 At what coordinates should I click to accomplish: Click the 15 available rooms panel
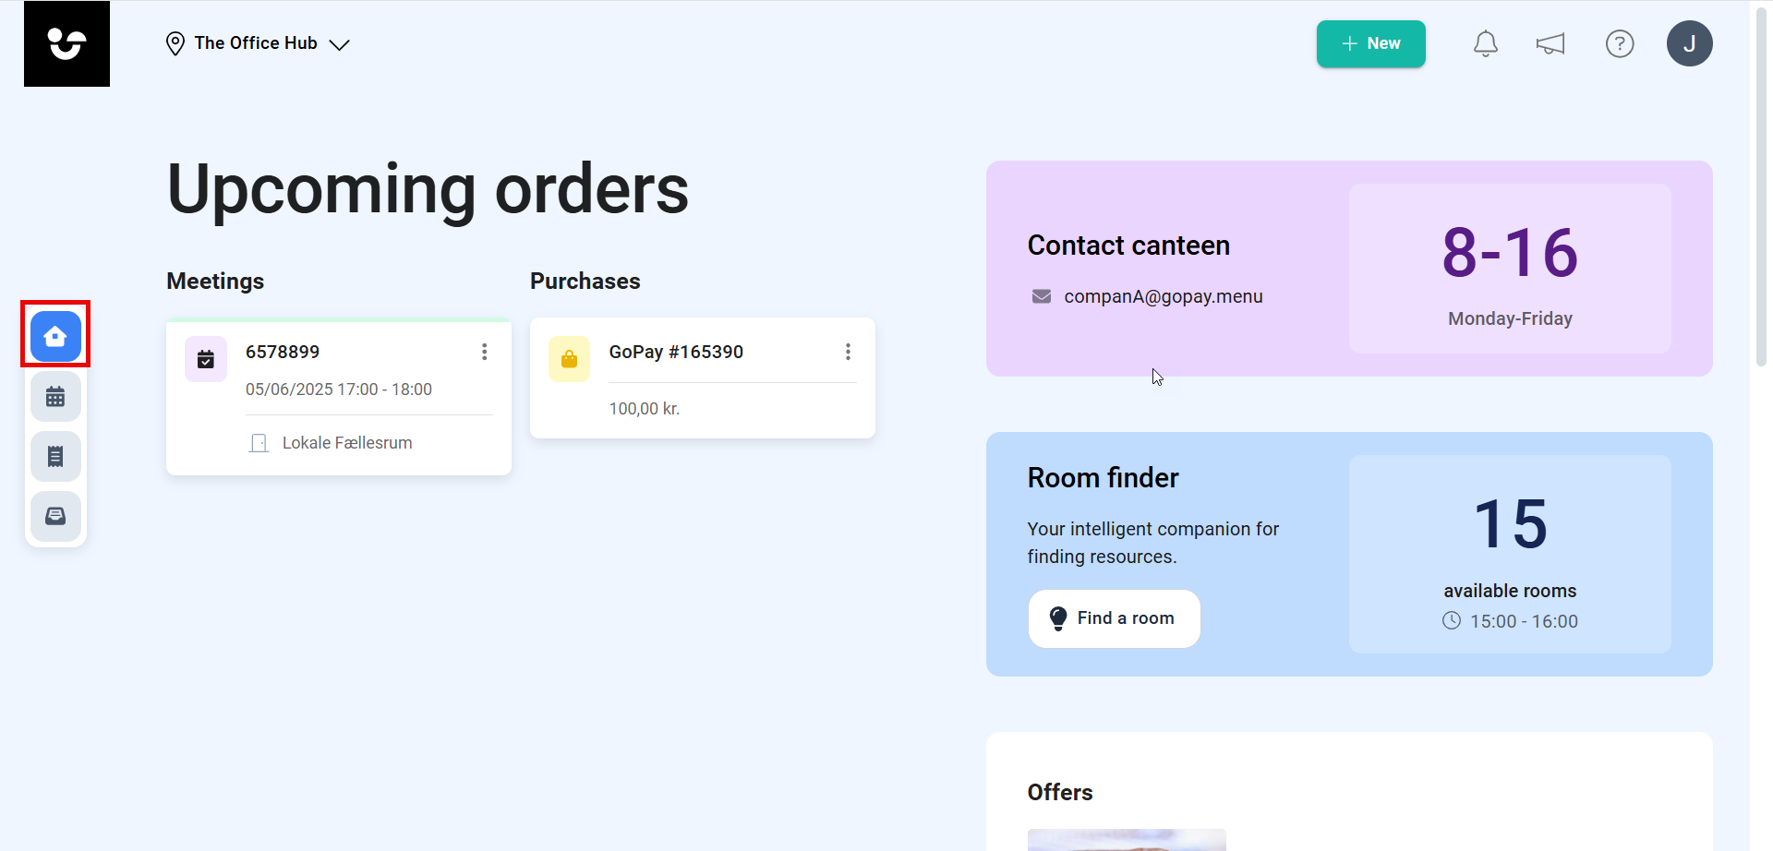(x=1510, y=554)
